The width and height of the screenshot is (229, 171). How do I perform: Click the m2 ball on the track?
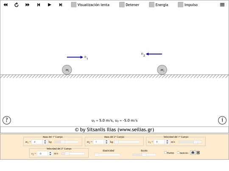point(162,70)
